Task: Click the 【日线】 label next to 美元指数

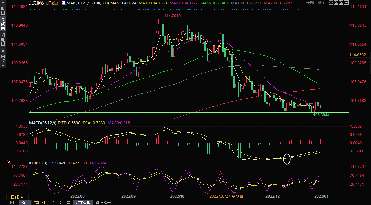Action: (x=51, y=3)
